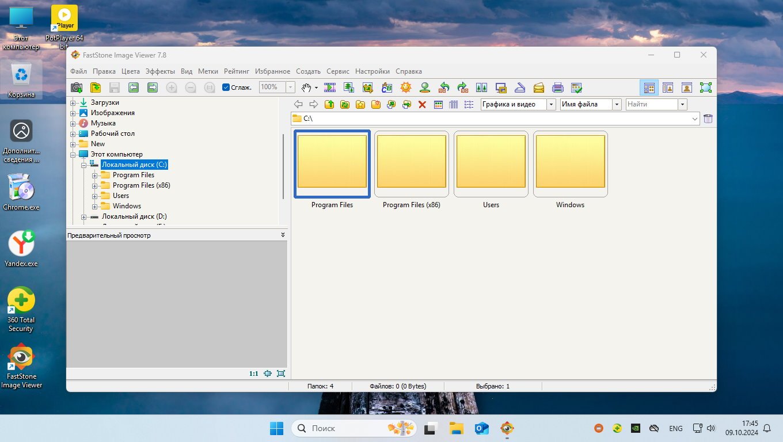Screen dimensions: 783x442
Task: Open the Имя файла sort dropdown
Action: [x=617, y=104]
